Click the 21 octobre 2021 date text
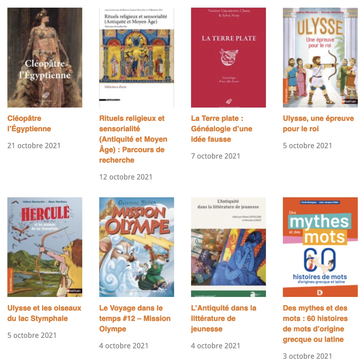Image resolution: width=364 pixels, height=363 pixels. pos(34,146)
